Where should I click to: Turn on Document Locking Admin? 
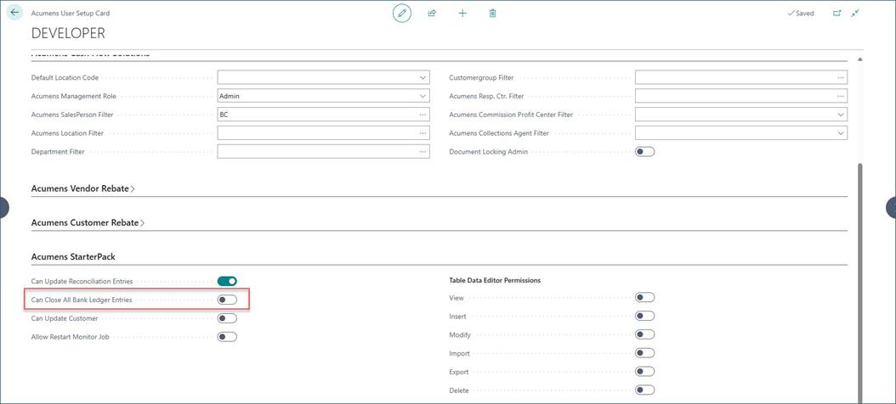click(x=644, y=152)
